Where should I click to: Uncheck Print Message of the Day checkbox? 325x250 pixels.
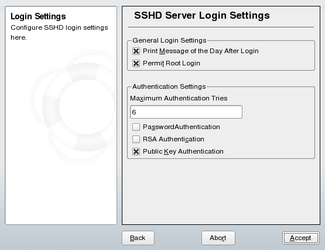click(136, 51)
